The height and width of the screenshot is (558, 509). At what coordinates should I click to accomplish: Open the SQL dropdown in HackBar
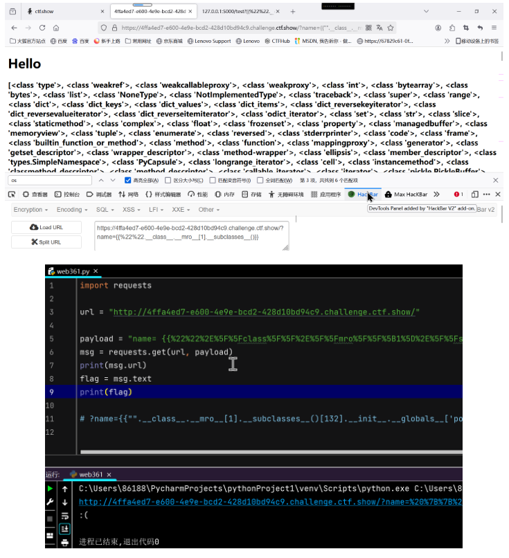pos(105,210)
